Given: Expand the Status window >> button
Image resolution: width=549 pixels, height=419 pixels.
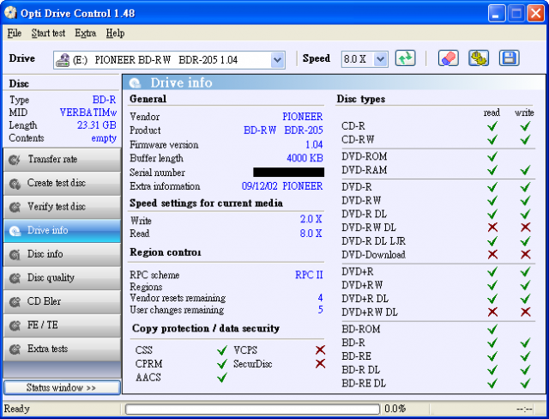Looking at the screenshot, I should (62, 387).
